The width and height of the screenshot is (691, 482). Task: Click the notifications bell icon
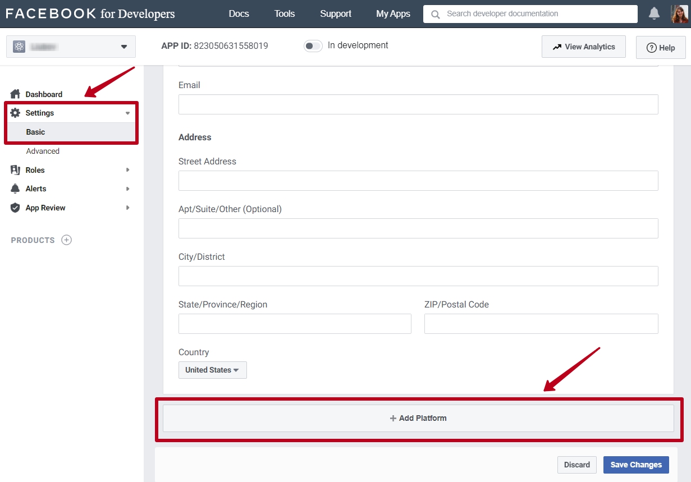[654, 13]
